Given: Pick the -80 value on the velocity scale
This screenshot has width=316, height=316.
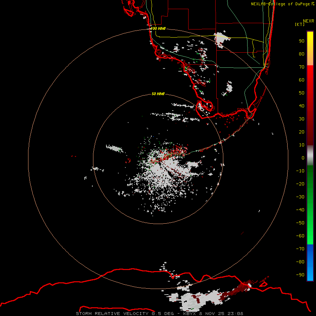Looking at the screenshot, I should pyautogui.click(x=300, y=262).
